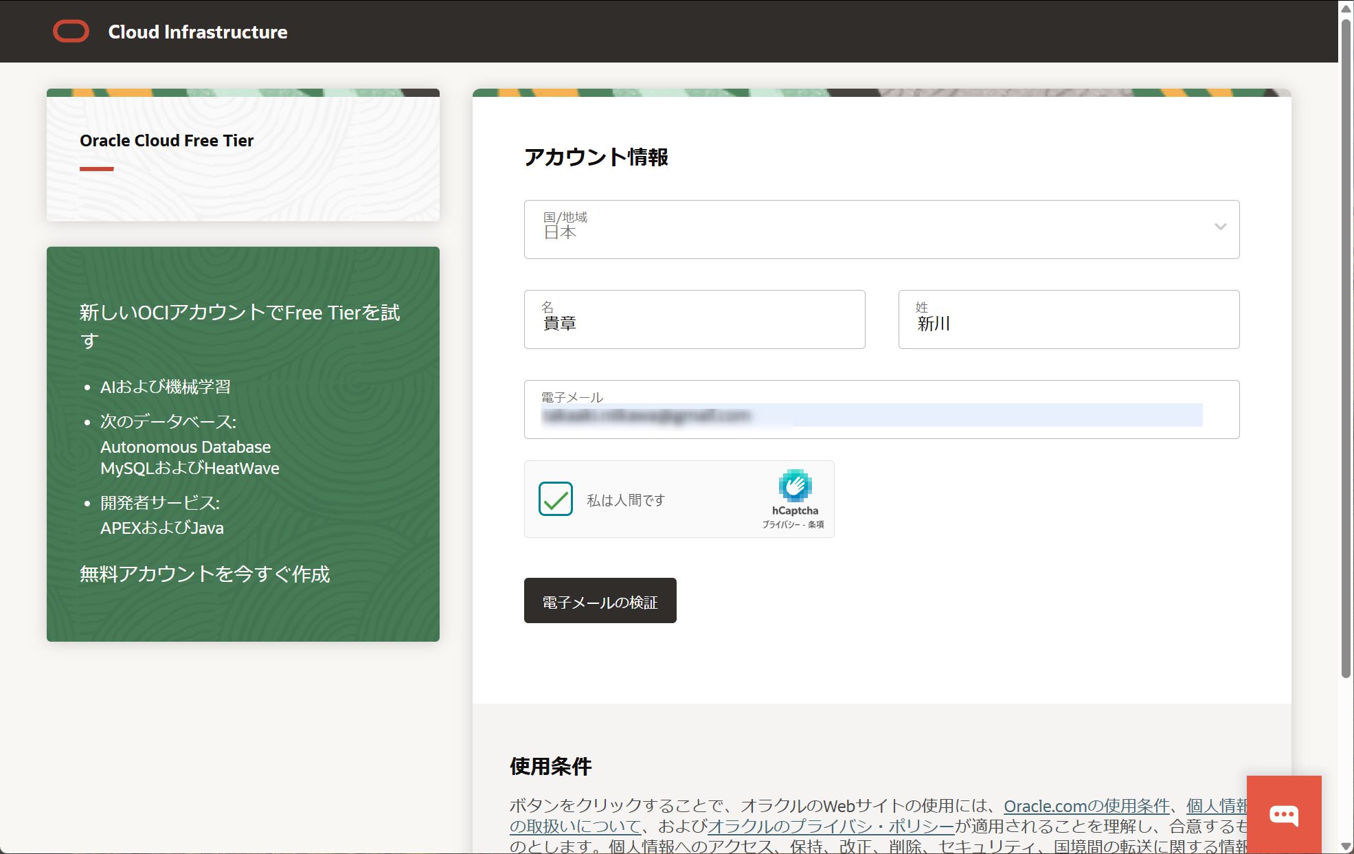
Task: Expand the 国/地域 country dropdown
Action: tap(881, 229)
